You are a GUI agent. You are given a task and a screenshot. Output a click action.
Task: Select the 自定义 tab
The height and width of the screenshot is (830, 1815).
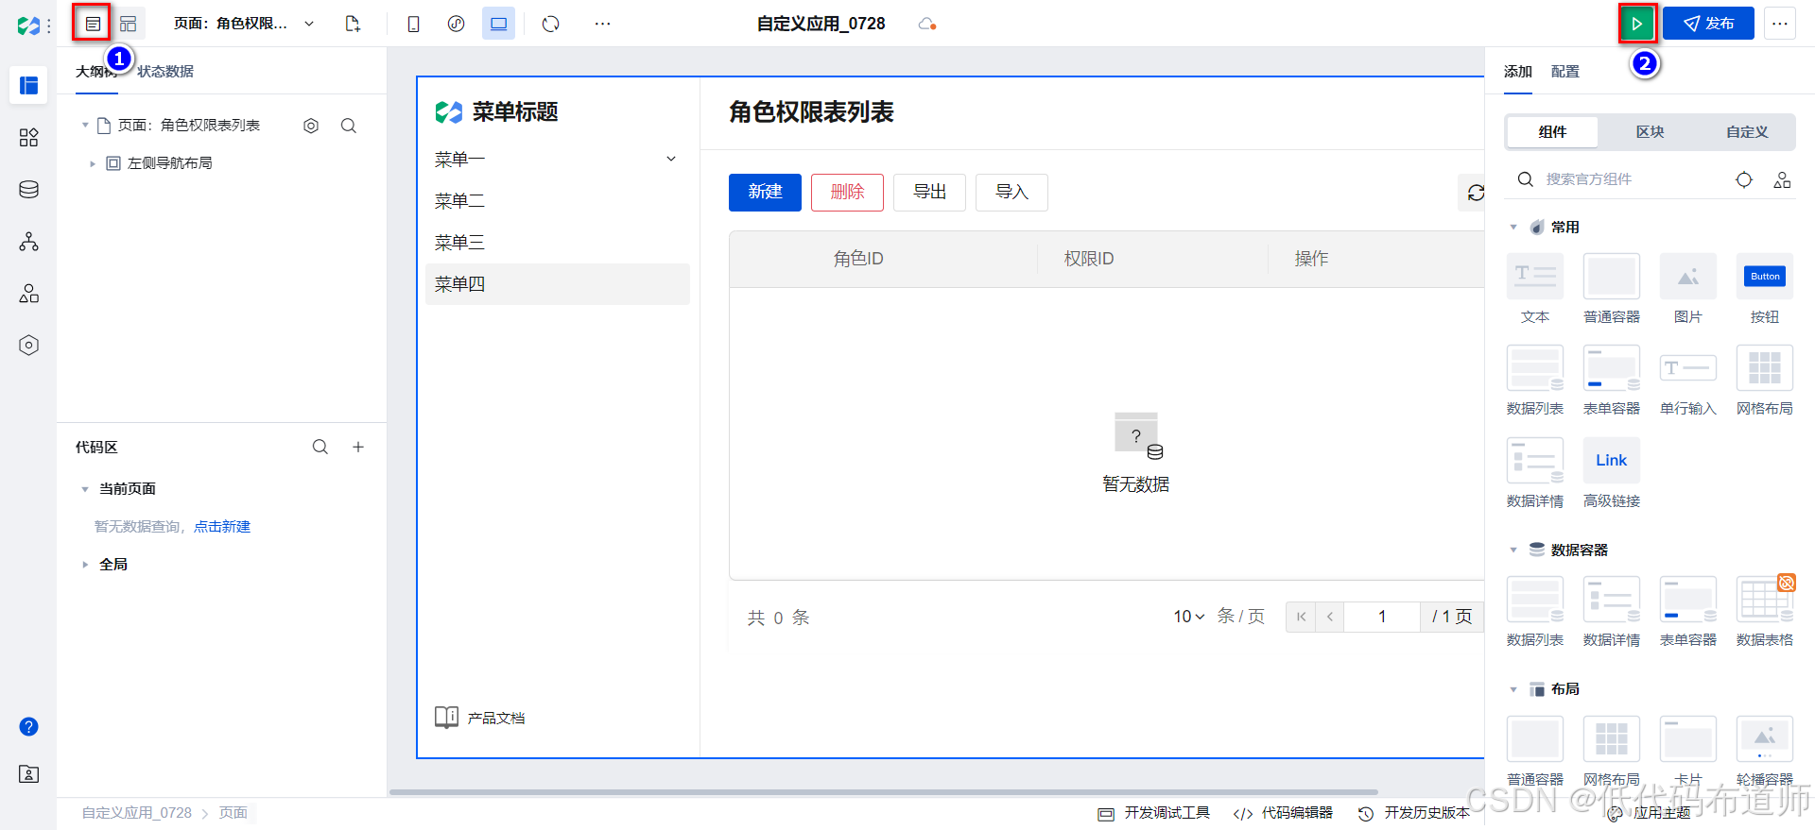coord(1747,132)
